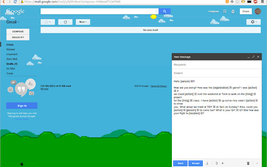Click the browser back arrow
267x167 pixels.
point(3,2)
